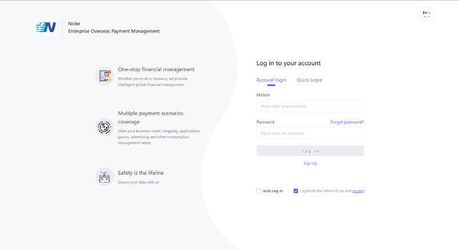This screenshot has width=459, height=250.
Task: Click the Safety is the lifeline icon
Action: pos(104,176)
